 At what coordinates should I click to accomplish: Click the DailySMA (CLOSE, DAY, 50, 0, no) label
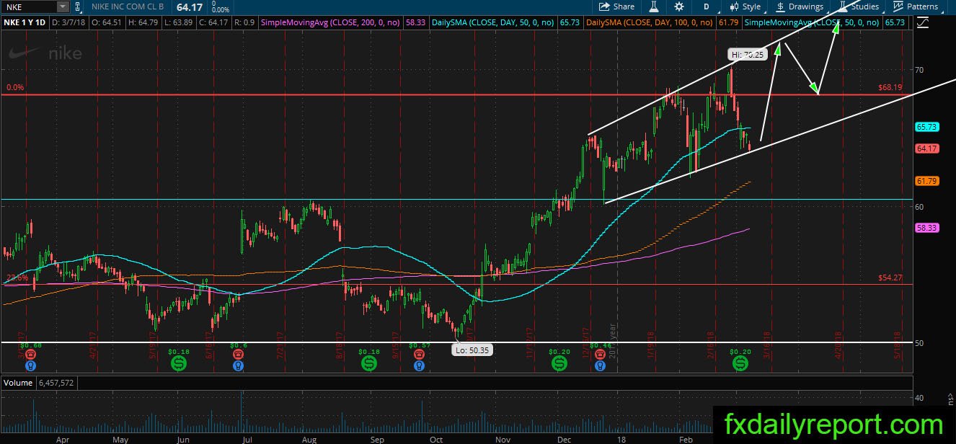click(492, 23)
